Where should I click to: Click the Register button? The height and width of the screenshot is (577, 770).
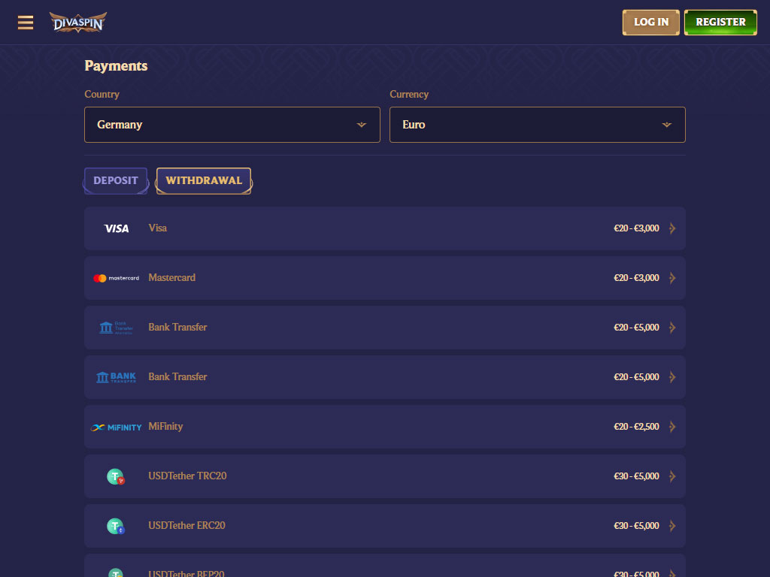(720, 22)
